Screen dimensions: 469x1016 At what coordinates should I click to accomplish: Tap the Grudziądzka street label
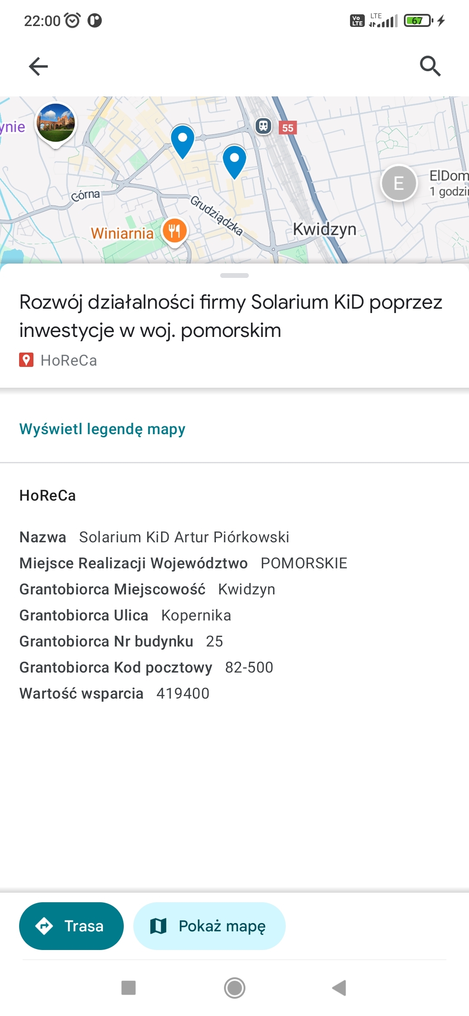click(217, 216)
